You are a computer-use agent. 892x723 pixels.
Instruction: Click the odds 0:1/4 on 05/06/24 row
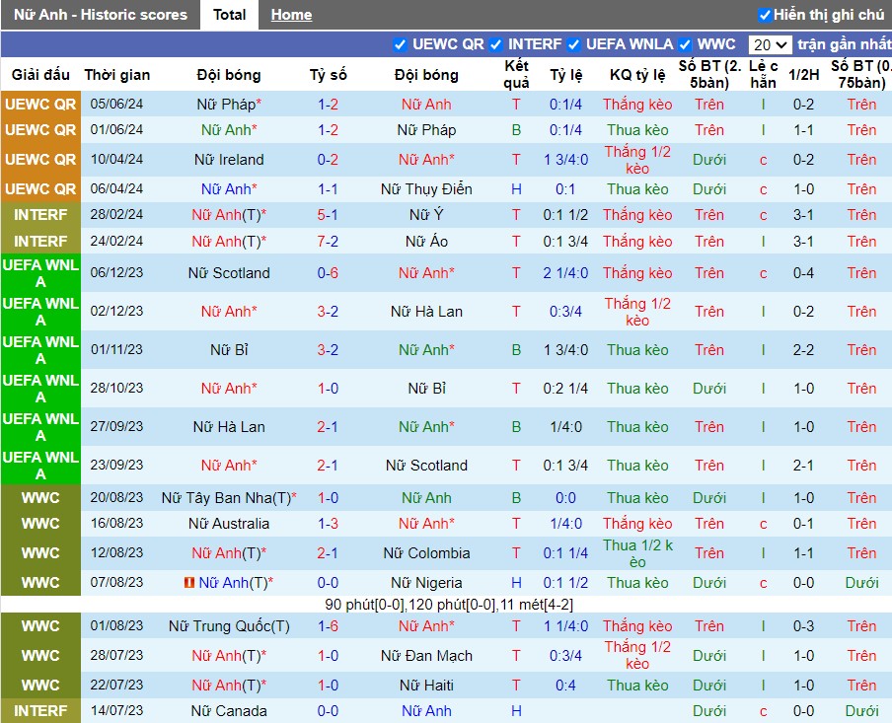click(565, 105)
